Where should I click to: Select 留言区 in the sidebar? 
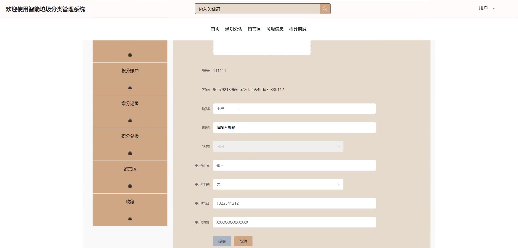point(130,169)
